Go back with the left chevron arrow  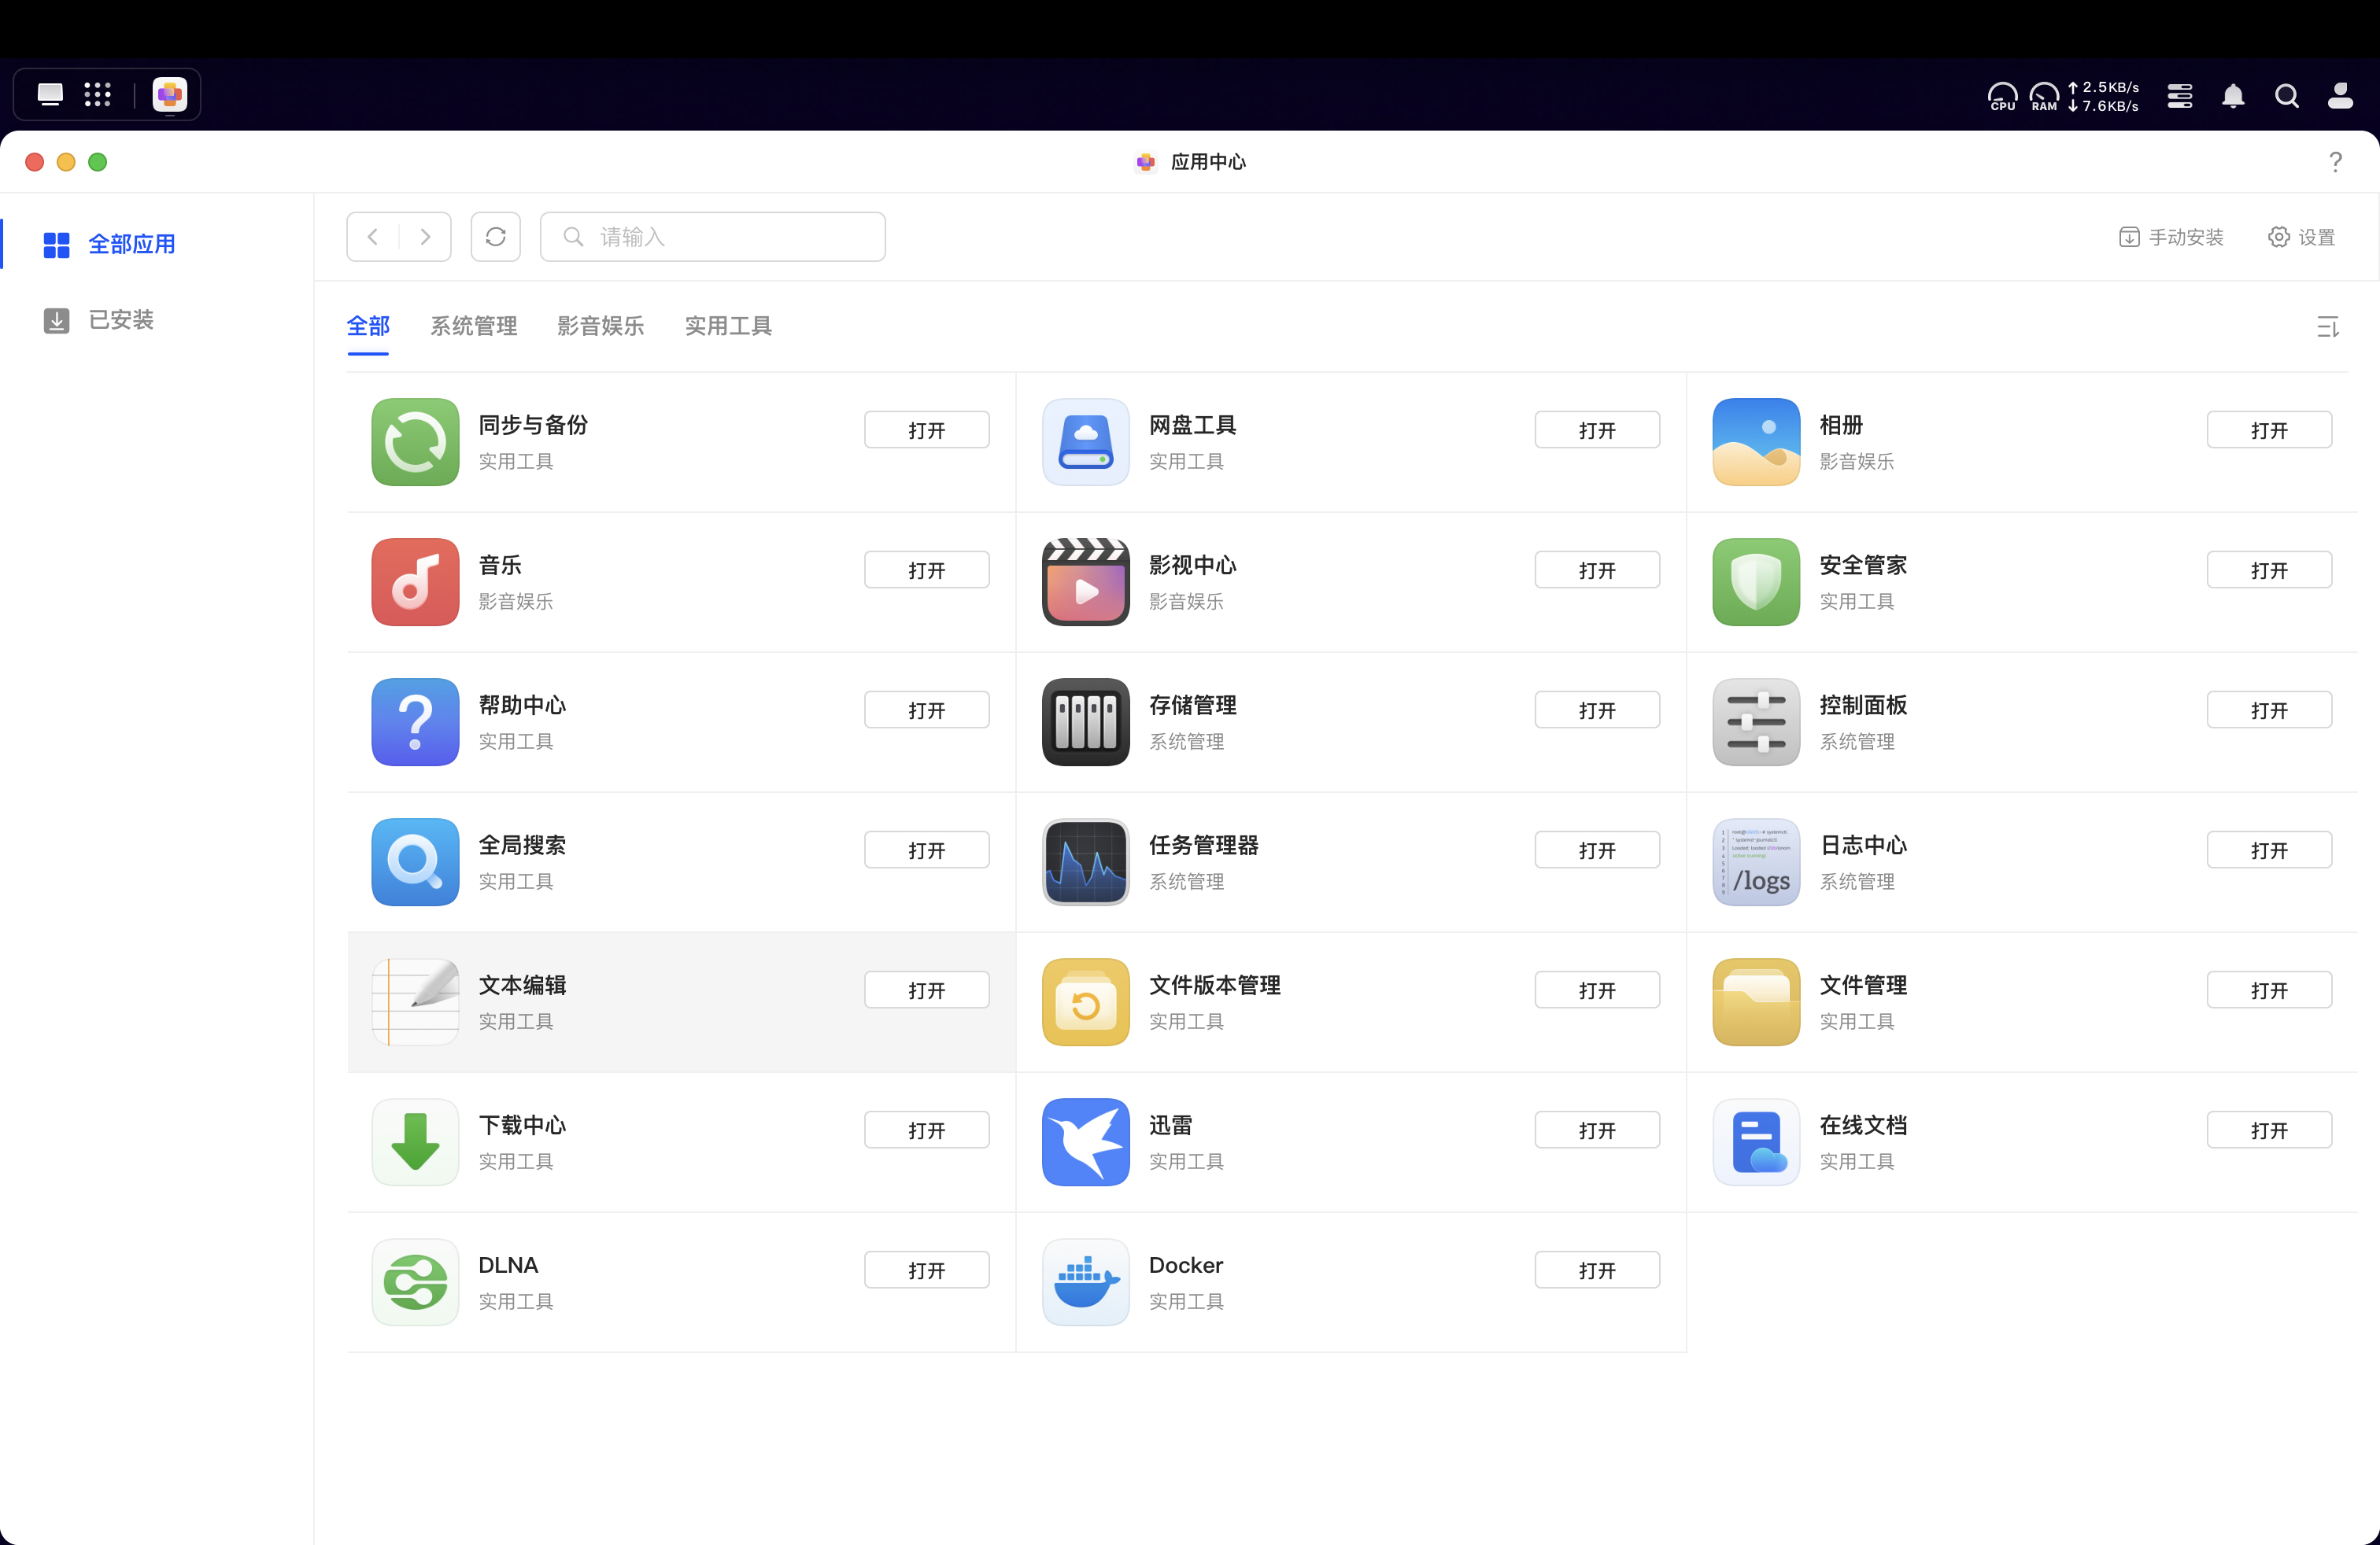[x=373, y=237]
